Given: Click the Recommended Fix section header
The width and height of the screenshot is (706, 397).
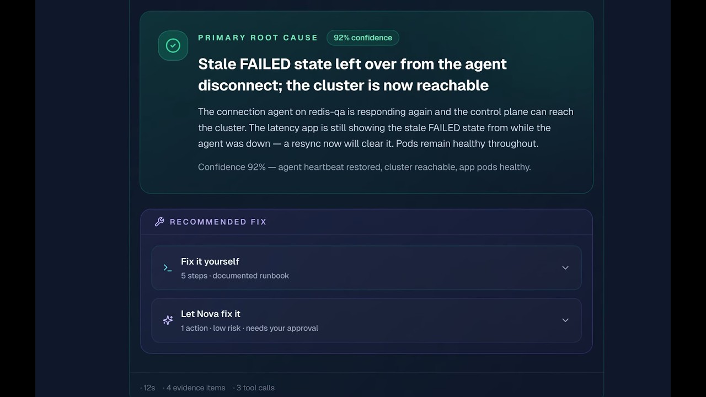Looking at the screenshot, I should (x=218, y=222).
